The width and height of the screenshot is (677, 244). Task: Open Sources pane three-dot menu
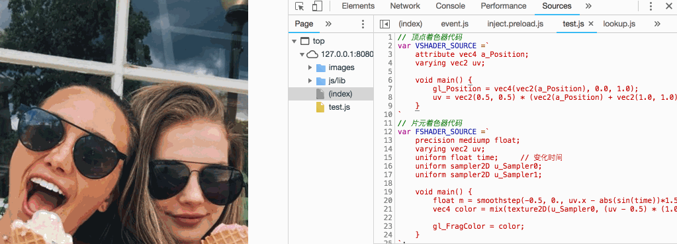[x=363, y=24]
